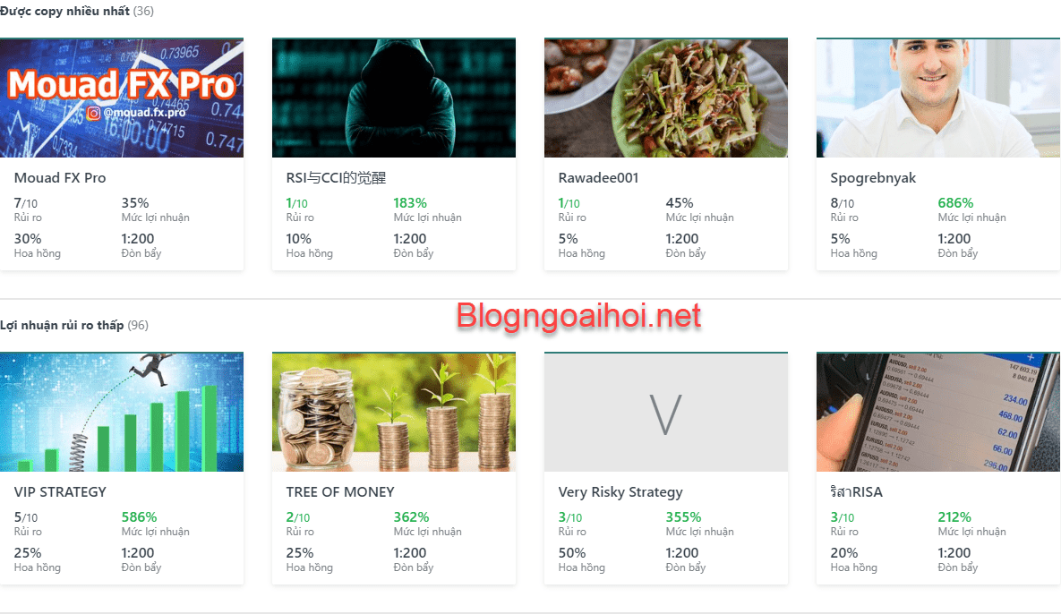Click the Mouad FX Pro strategy name

pos(60,178)
